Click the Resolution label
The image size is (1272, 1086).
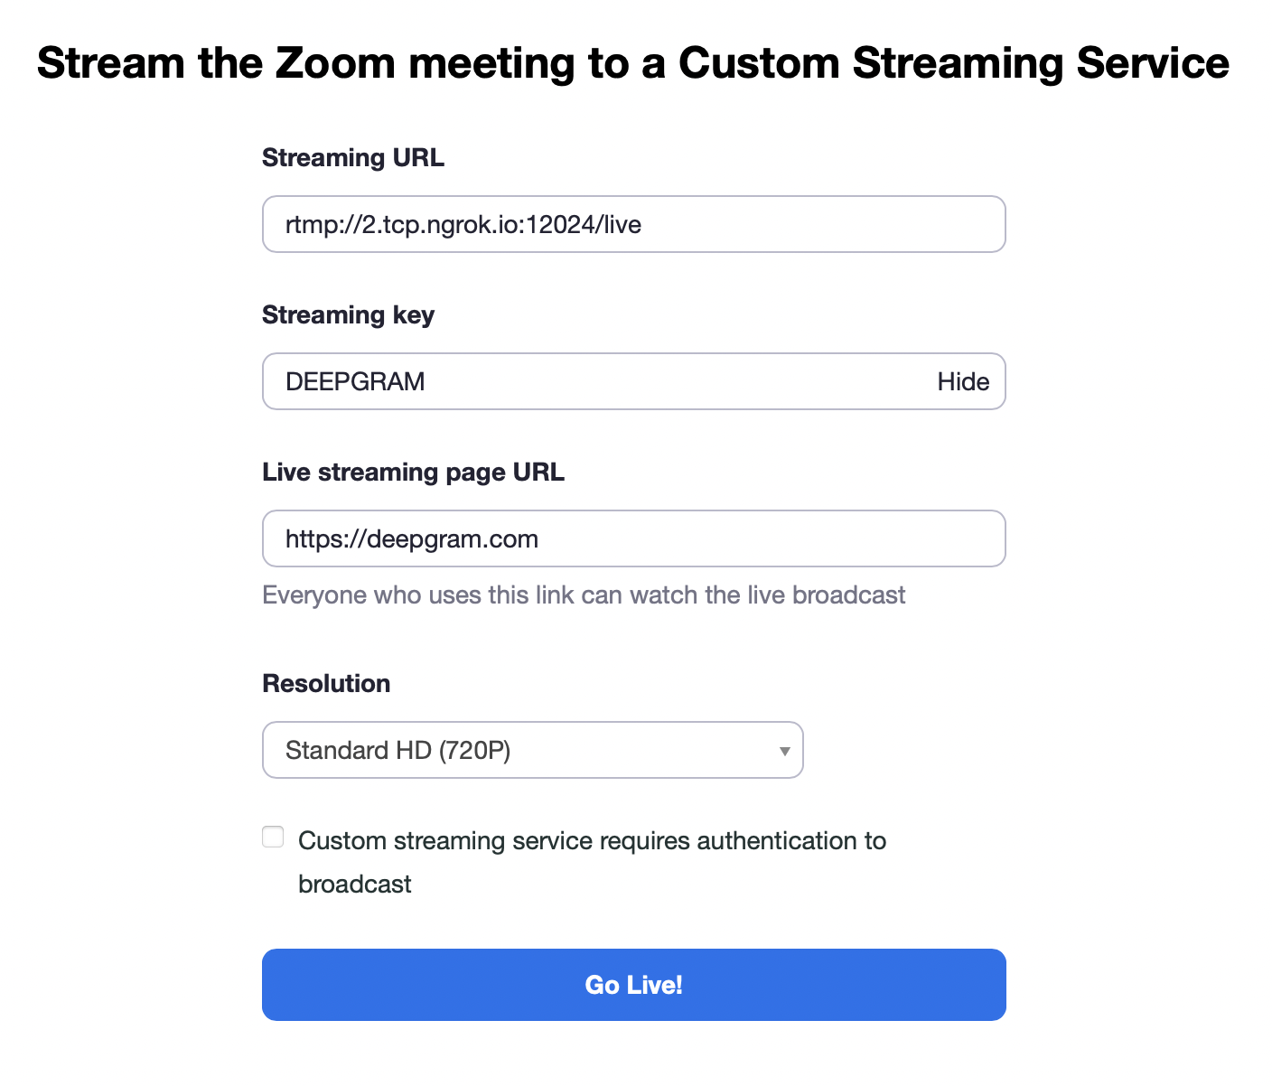[x=326, y=683]
